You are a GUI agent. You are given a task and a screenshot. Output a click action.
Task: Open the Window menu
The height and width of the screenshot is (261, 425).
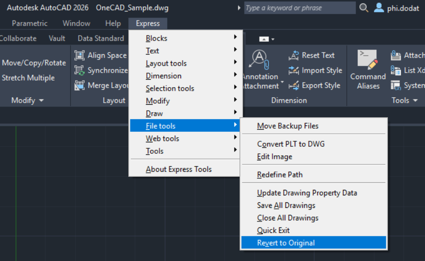pyautogui.click(x=77, y=24)
